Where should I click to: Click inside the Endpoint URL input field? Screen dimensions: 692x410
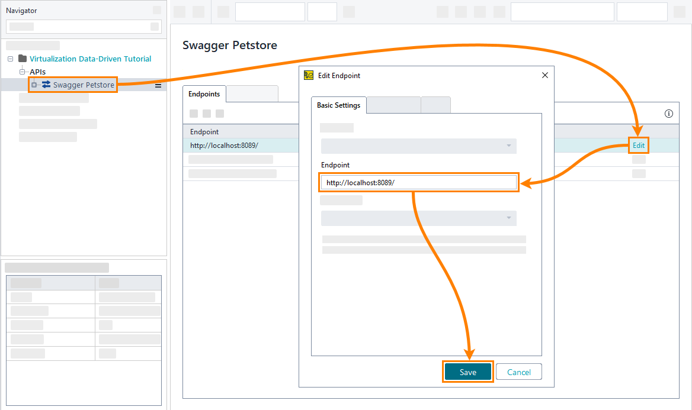point(419,182)
